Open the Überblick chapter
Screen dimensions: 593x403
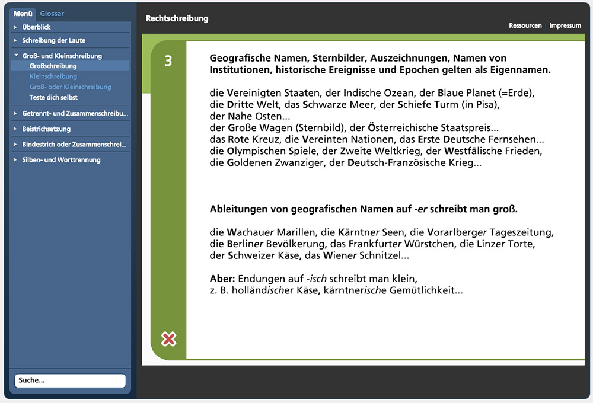(36, 27)
